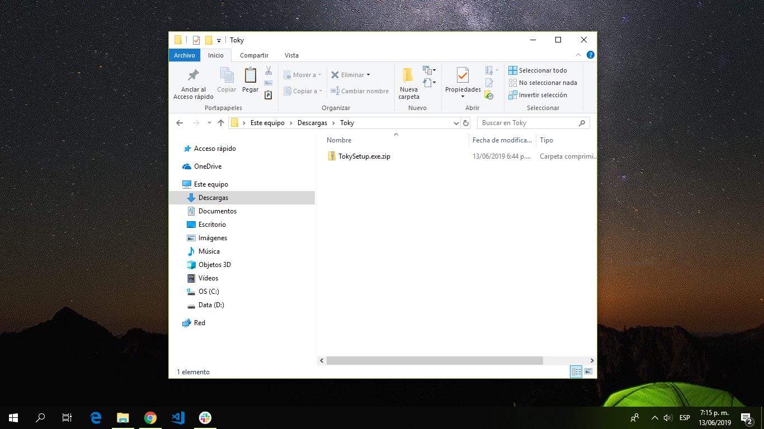Viewport: 764px width, 429px height.
Task: Click the horizontal scrollbar in the file list
Action: [435, 361]
